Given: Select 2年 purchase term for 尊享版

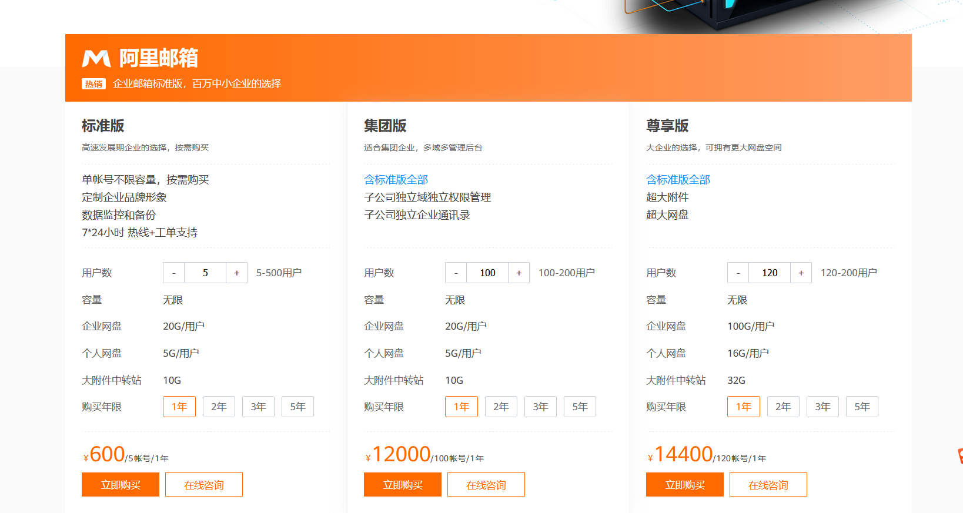Looking at the screenshot, I should click(783, 407).
